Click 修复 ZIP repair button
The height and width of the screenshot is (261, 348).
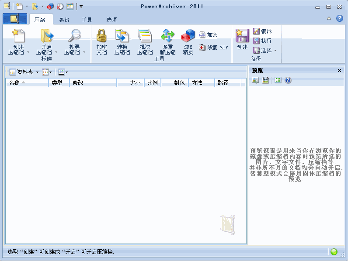coord(213,48)
